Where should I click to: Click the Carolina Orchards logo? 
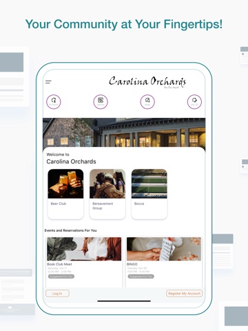(147, 82)
